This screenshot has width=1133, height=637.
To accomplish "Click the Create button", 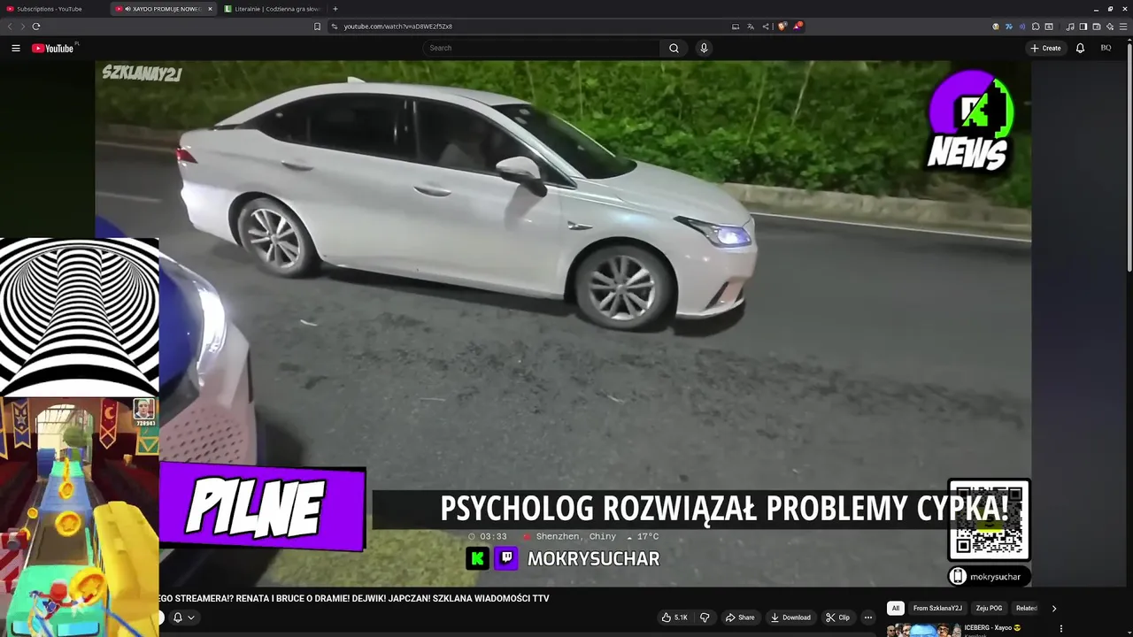I will coord(1045,48).
